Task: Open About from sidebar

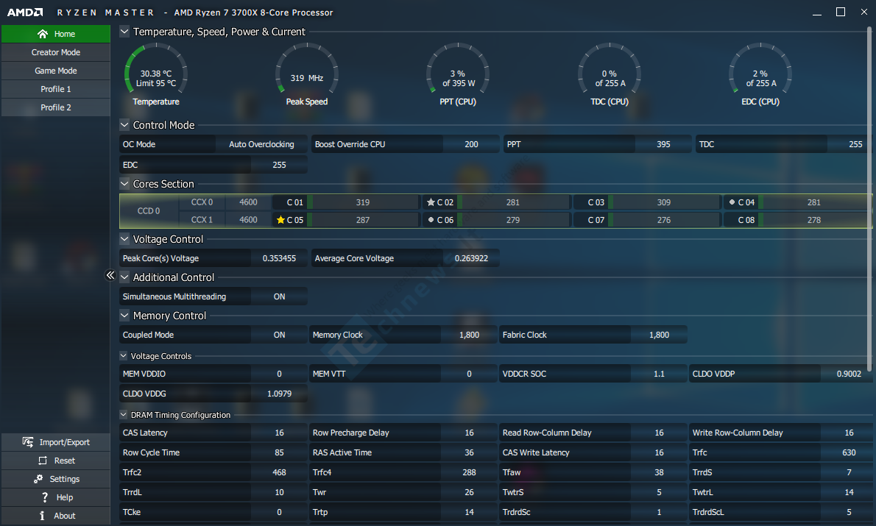Action: click(56, 516)
